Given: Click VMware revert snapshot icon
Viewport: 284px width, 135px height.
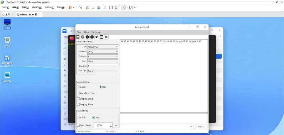Looking at the screenshot, I should [x=93, y=8].
